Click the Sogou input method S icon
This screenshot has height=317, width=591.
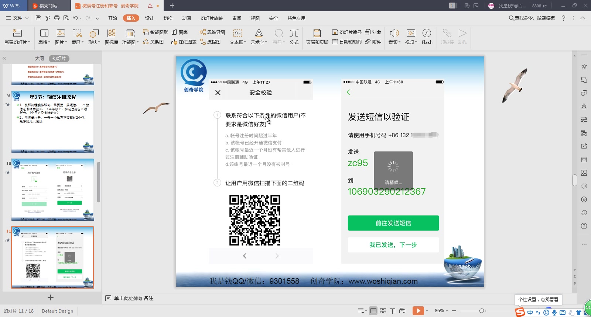(x=520, y=312)
